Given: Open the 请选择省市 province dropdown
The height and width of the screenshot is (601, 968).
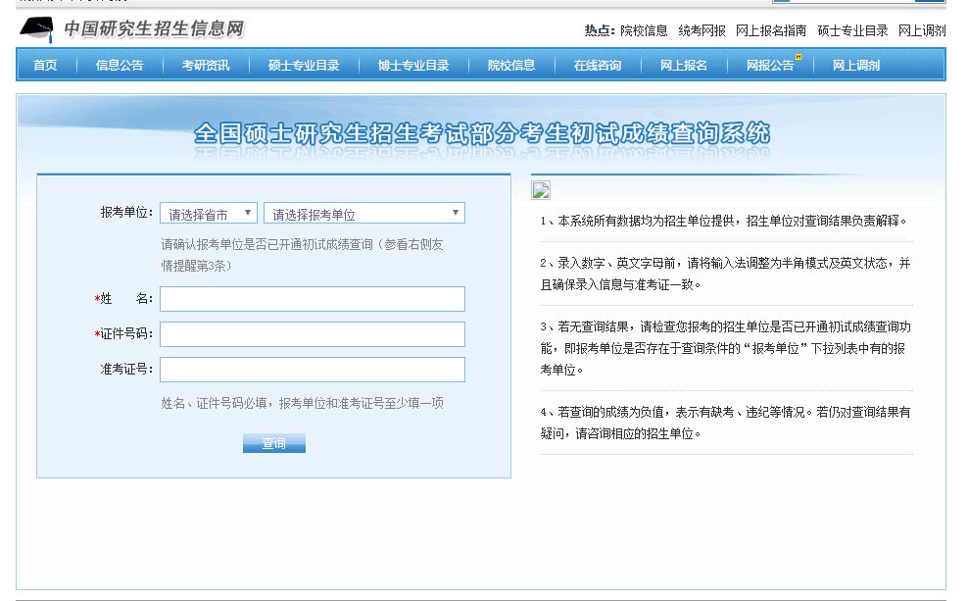Looking at the screenshot, I should [209, 213].
